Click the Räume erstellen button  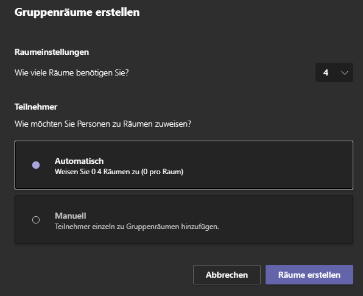tap(309, 275)
